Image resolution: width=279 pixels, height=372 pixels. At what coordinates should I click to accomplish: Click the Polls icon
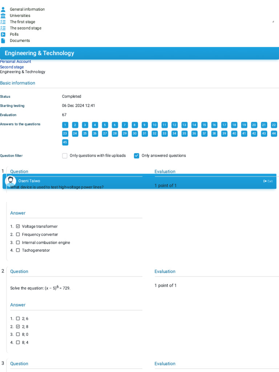tap(3, 35)
